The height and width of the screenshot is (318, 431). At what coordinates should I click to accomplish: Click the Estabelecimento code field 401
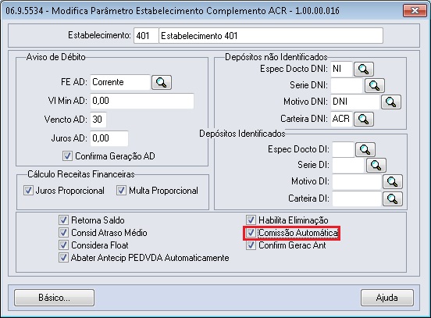point(146,36)
